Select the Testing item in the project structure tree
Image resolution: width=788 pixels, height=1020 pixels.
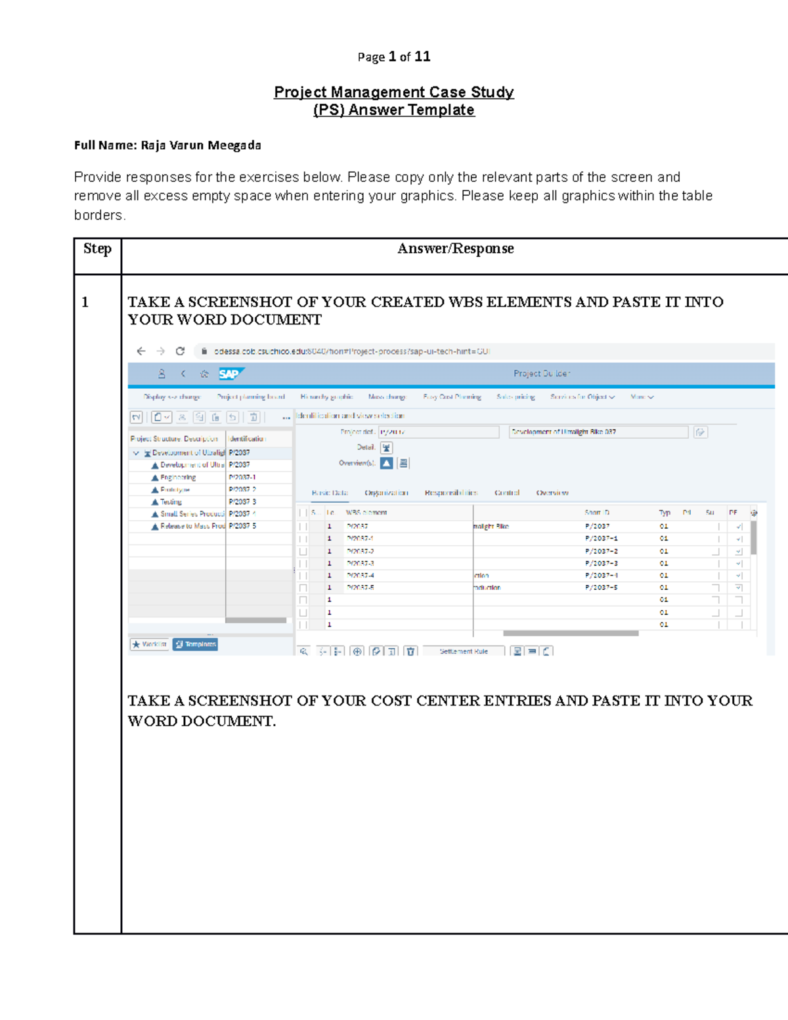173,501
